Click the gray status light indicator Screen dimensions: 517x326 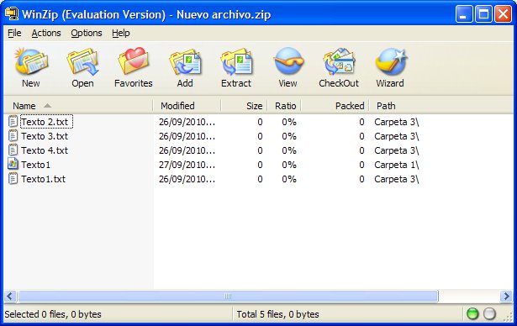click(x=489, y=313)
